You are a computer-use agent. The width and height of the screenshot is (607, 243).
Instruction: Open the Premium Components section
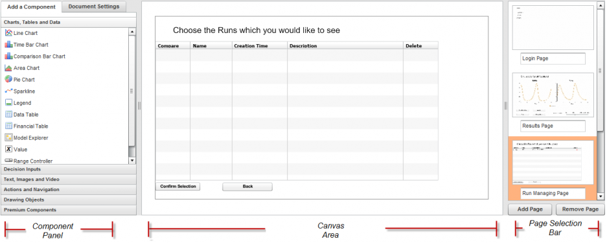pyautogui.click(x=69, y=210)
